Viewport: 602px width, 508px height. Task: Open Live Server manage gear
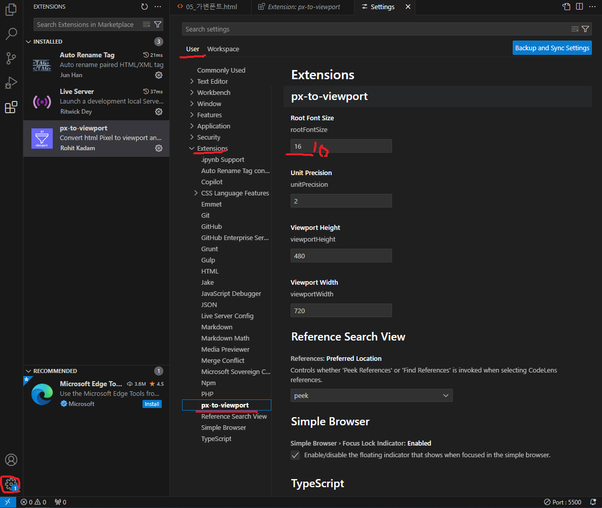coord(159,112)
